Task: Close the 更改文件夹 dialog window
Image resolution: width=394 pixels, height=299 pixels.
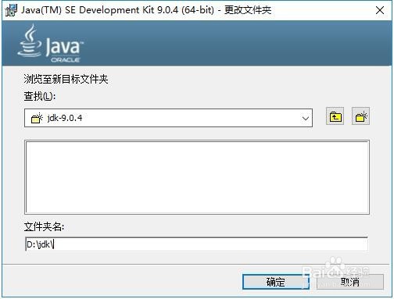Action: (380, 10)
